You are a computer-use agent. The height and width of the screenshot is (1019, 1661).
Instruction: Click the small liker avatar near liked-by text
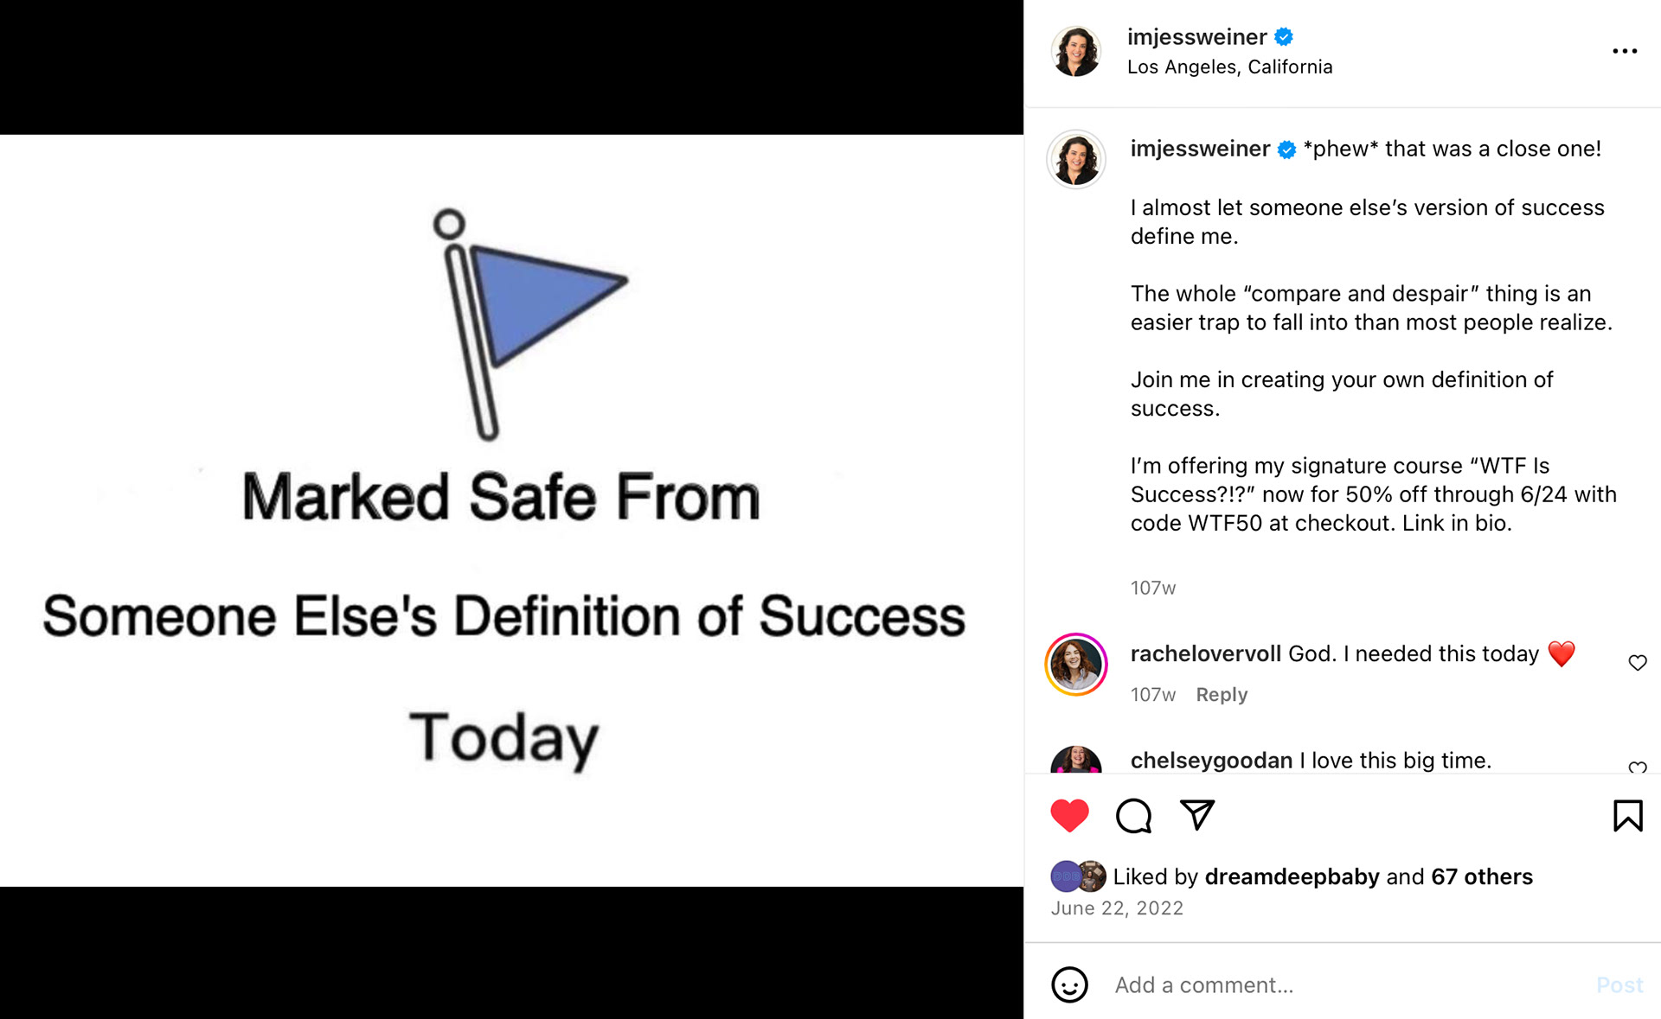[1078, 876]
